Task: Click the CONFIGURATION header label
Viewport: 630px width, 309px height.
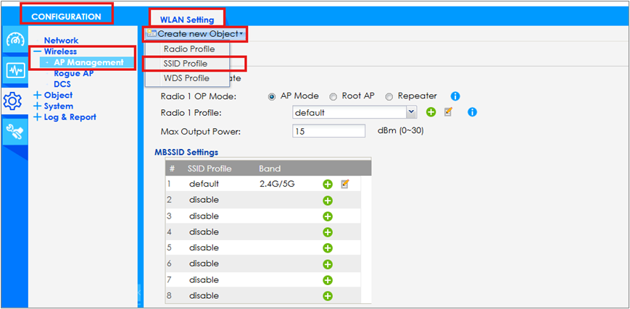Action: click(66, 17)
